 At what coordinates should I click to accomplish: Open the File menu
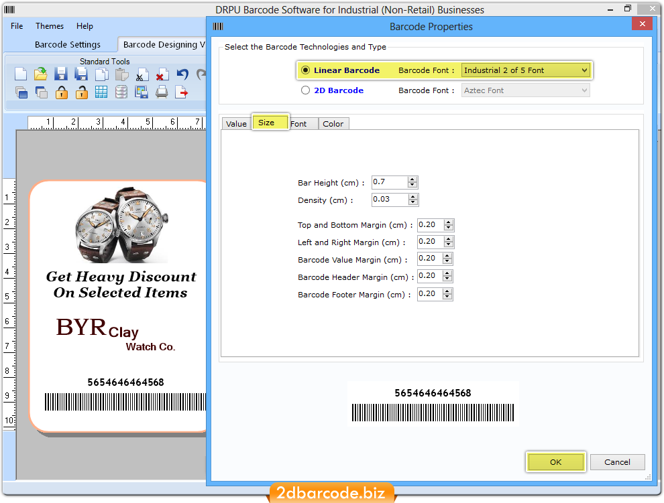pyautogui.click(x=17, y=26)
